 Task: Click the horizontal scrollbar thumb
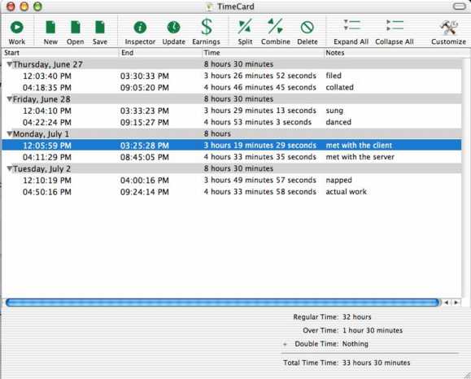tap(222, 303)
